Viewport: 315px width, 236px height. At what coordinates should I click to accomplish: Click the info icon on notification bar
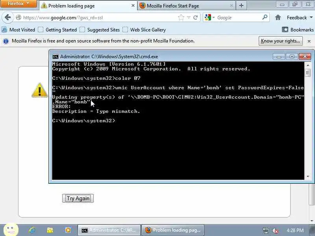pos(6,41)
